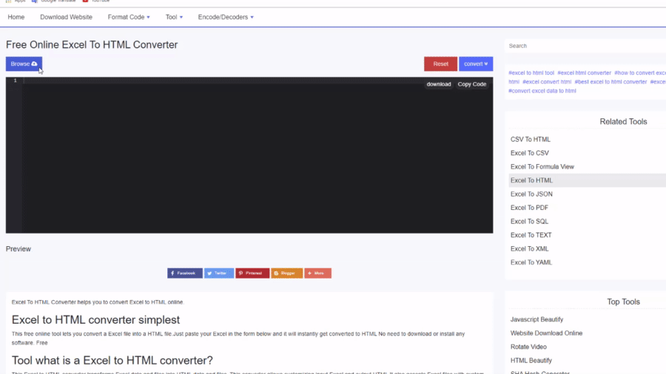Open the convert dropdown button
The image size is (666, 374).
[475, 64]
